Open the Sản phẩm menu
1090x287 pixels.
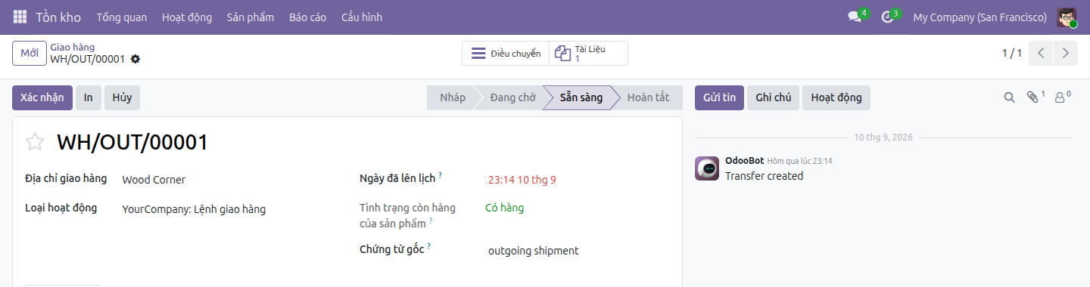251,17
